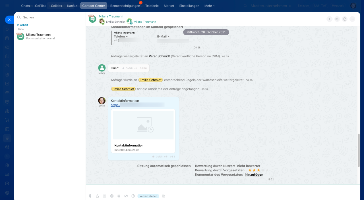Open the Kontaktinformation link preview image

(143, 125)
